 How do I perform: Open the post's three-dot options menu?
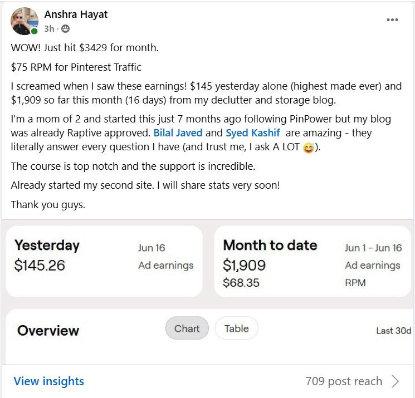pos(392,20)
